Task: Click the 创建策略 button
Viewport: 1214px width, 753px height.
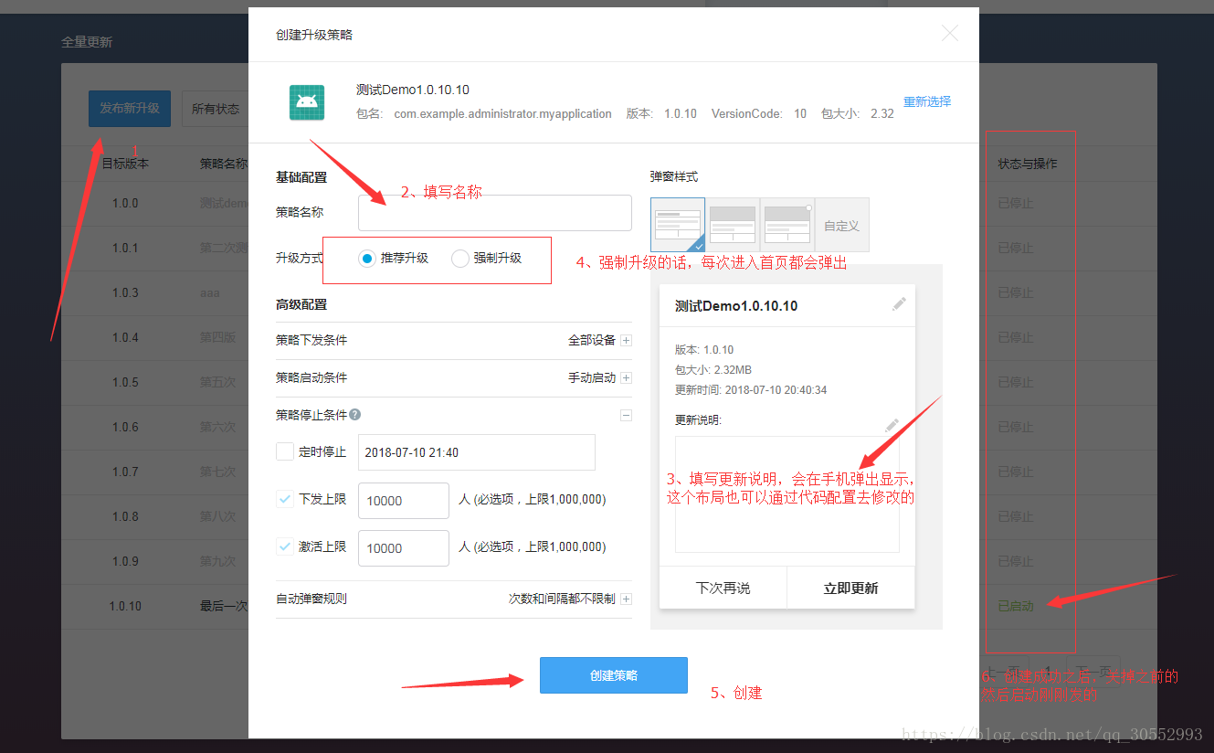Action: 614,675
